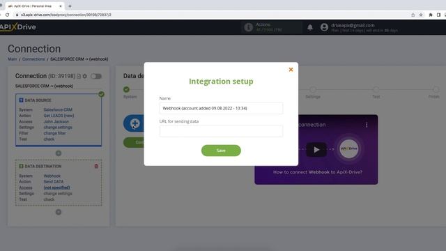The width and height of the screenshot is (446, 251).
Task: Click the Data Source green checkmark badge
Action: [101, 94]
